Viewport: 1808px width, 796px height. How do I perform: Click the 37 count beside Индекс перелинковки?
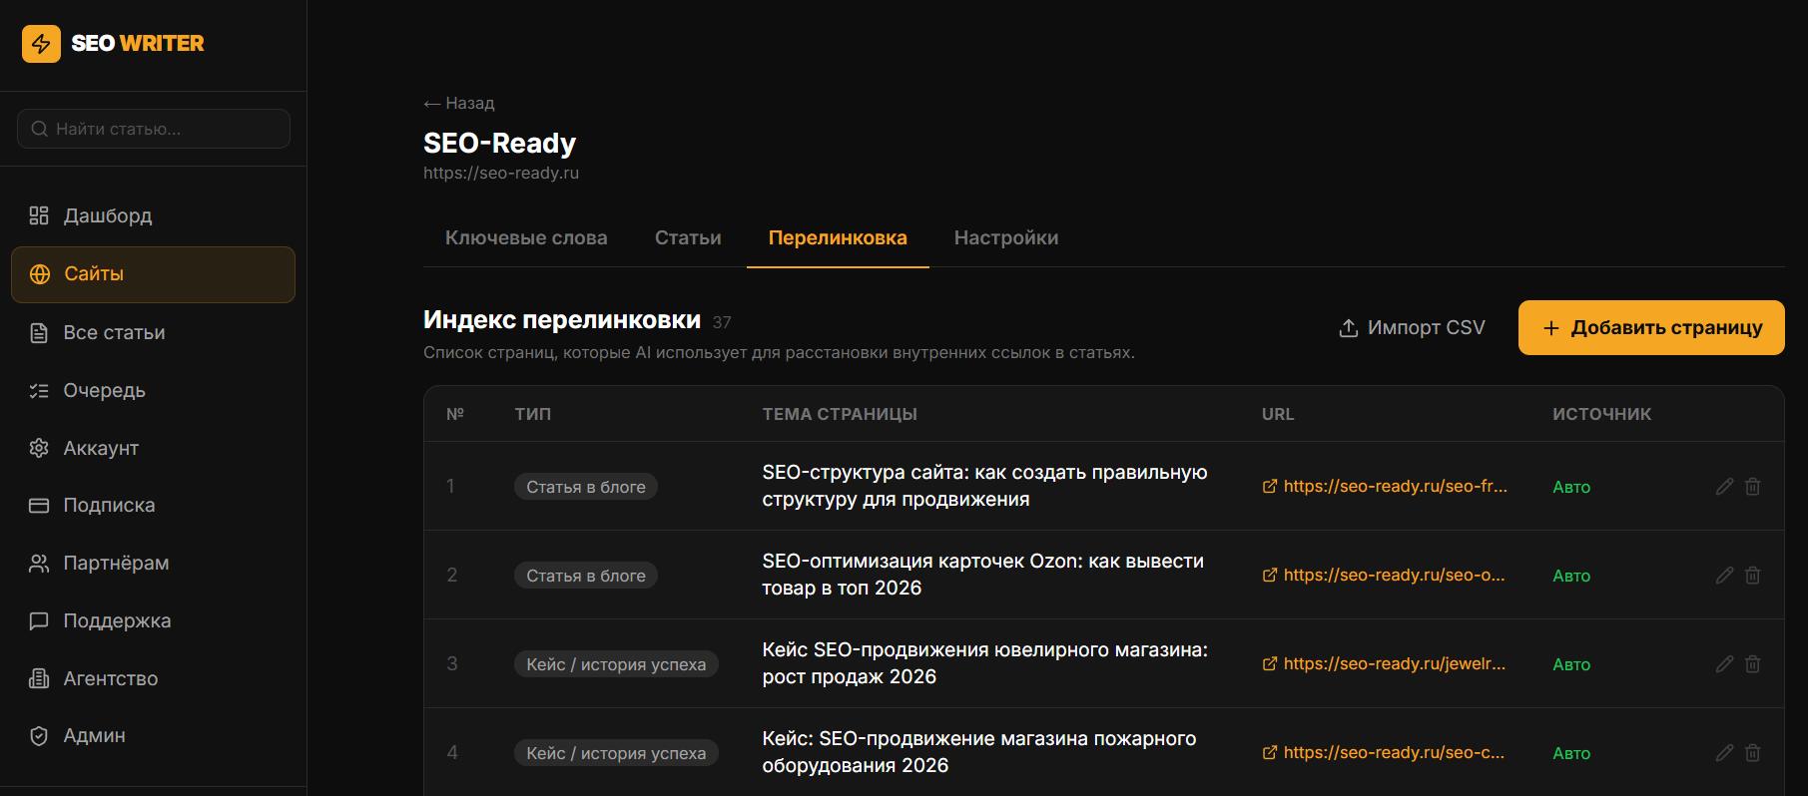pos(722,322)
